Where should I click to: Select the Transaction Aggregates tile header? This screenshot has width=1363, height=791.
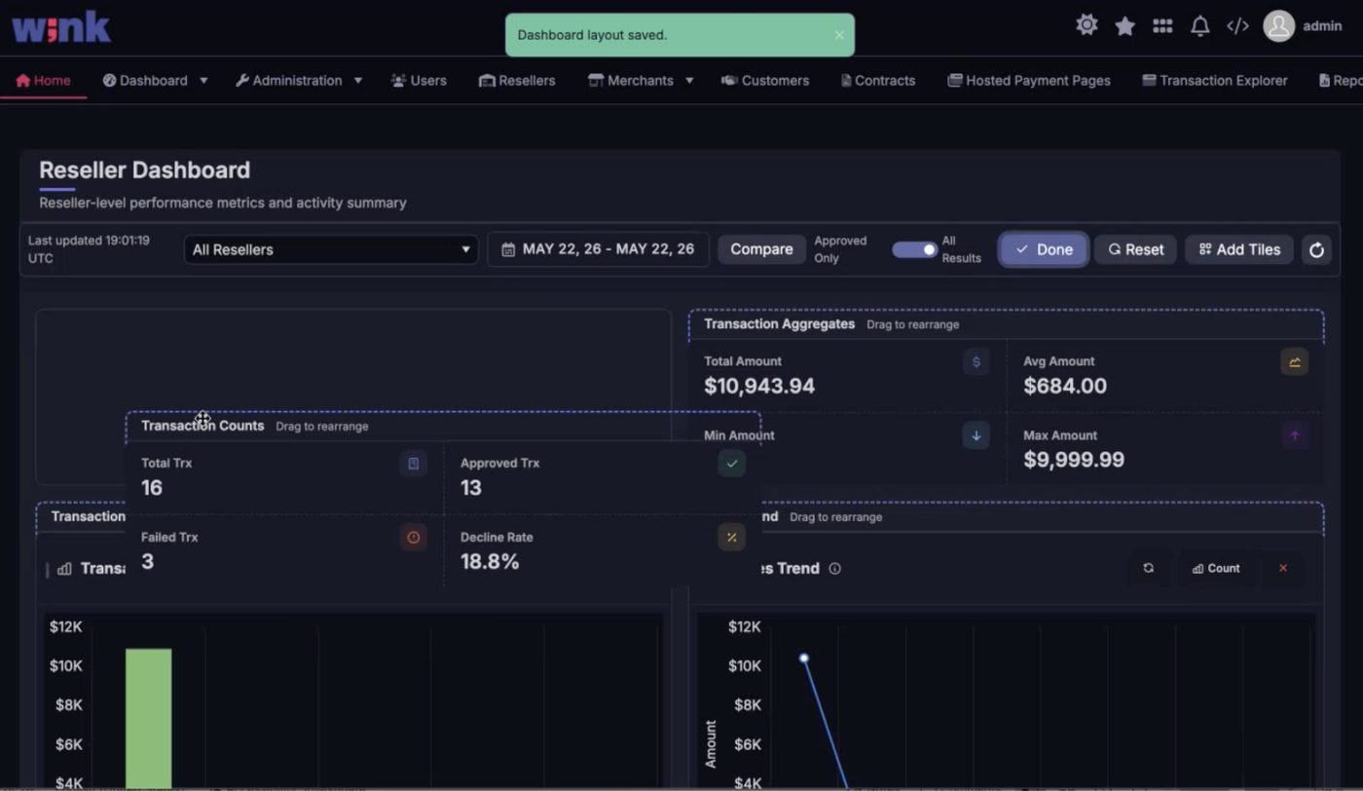pyautogui.click(x=1007, y=324)
